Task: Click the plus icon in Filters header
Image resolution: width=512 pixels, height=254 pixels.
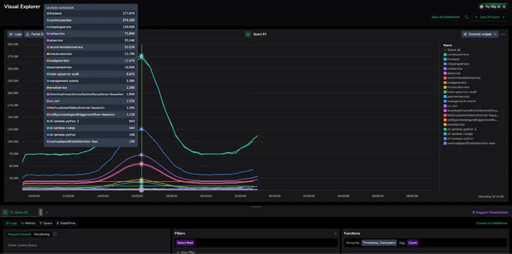Action: (x=335, y=234)
